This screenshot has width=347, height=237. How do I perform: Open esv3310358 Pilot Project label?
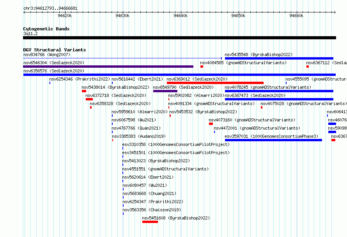tap(176, 144)
